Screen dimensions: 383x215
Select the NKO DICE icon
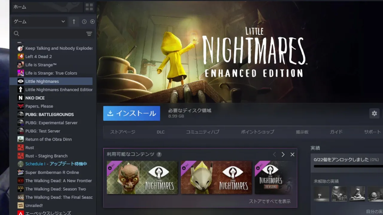20,98
